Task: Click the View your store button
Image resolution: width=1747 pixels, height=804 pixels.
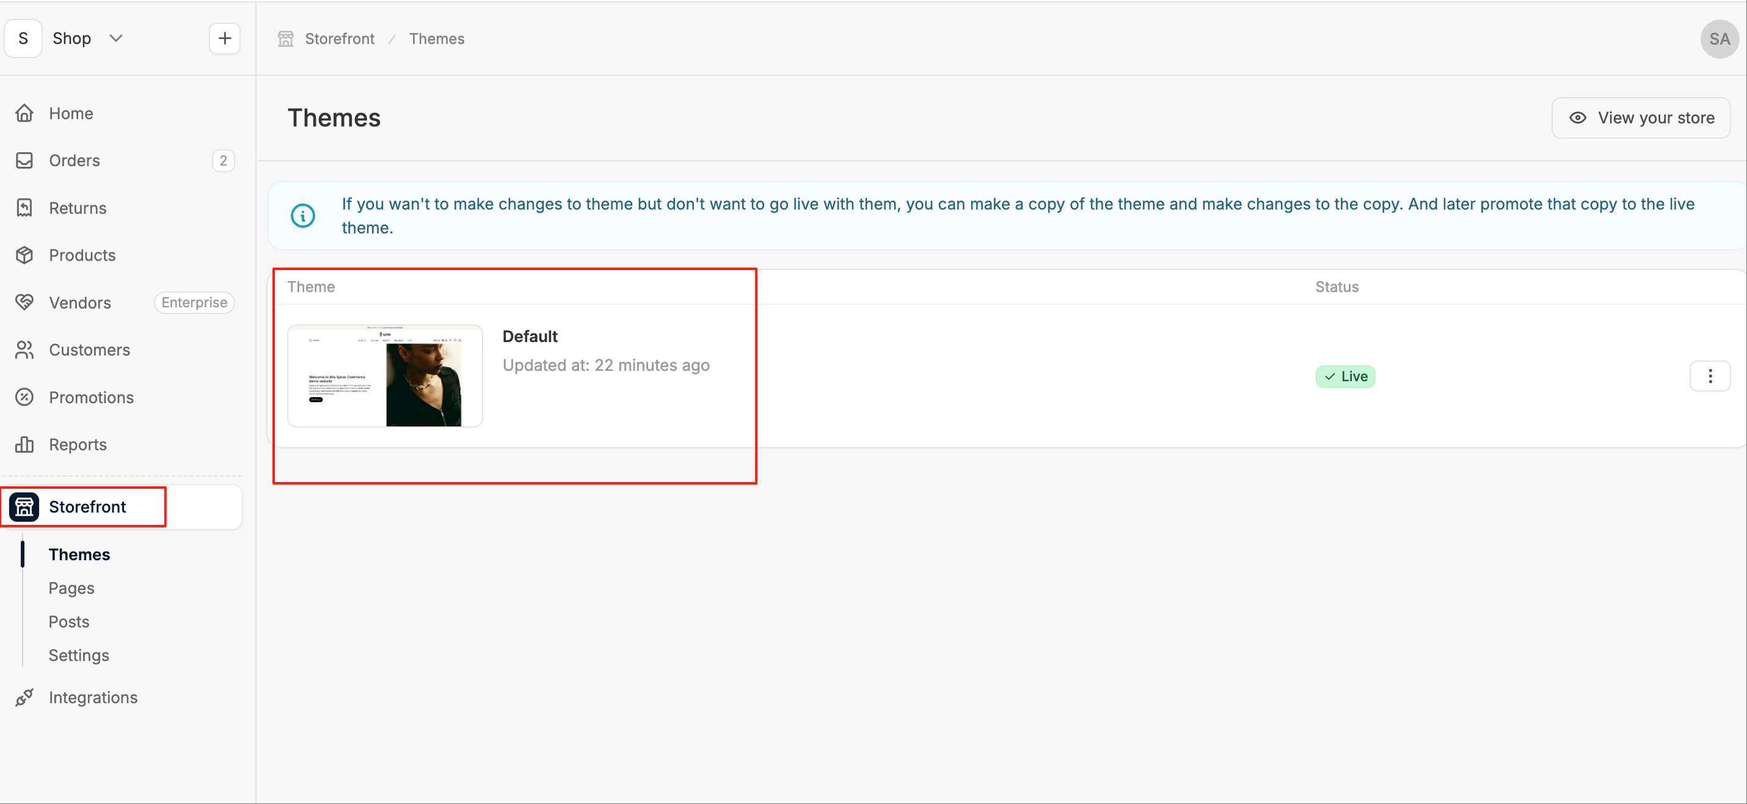Action: click(x=1641, y=118)
